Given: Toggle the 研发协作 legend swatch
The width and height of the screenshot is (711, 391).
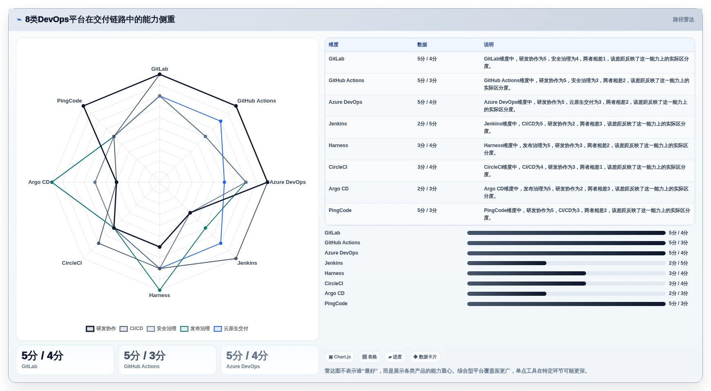Looking at the screenshot, I should pos(90,329).
